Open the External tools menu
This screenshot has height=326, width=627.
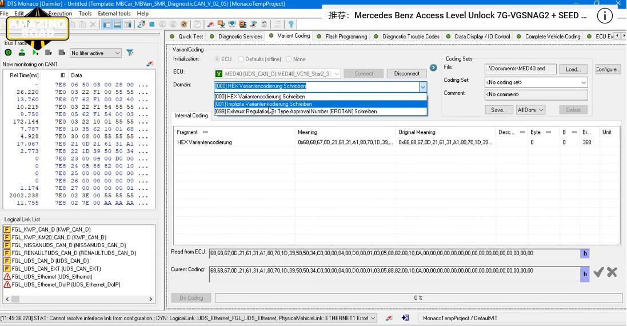pos(114,13)
